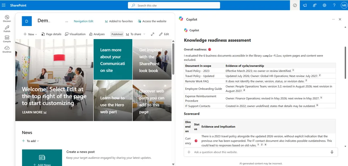The width and height of the screenshot is (348, 166).
Task: Click the Add News tile
Action: coord(42,158)
